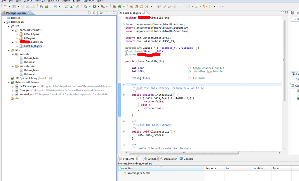
Task: Fold the CloseBassLib method in the editor
Action: pos(124,131)
